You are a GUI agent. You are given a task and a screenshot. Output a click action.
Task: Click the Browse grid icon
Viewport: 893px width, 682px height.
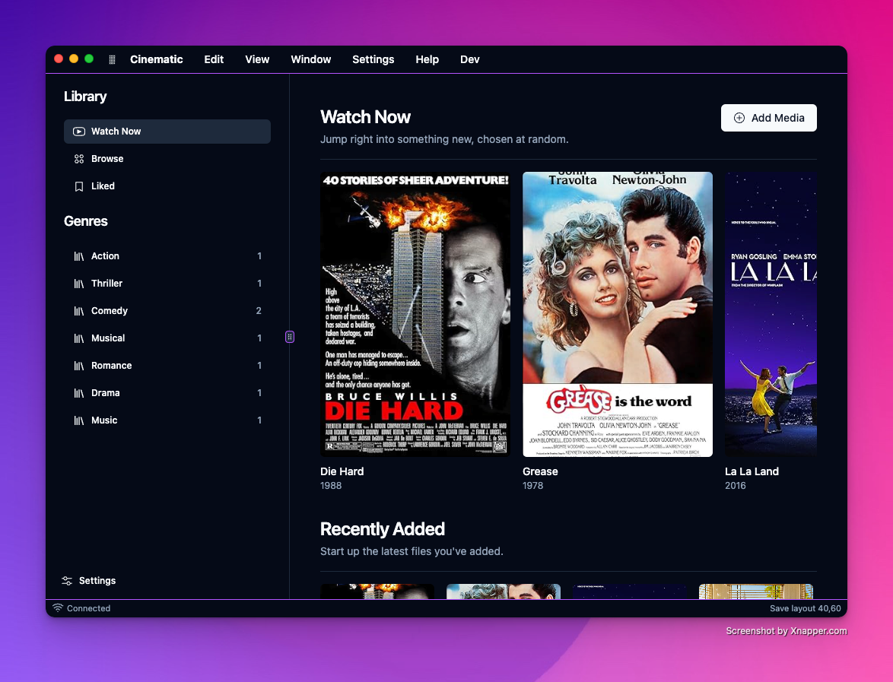pos(79,159)
